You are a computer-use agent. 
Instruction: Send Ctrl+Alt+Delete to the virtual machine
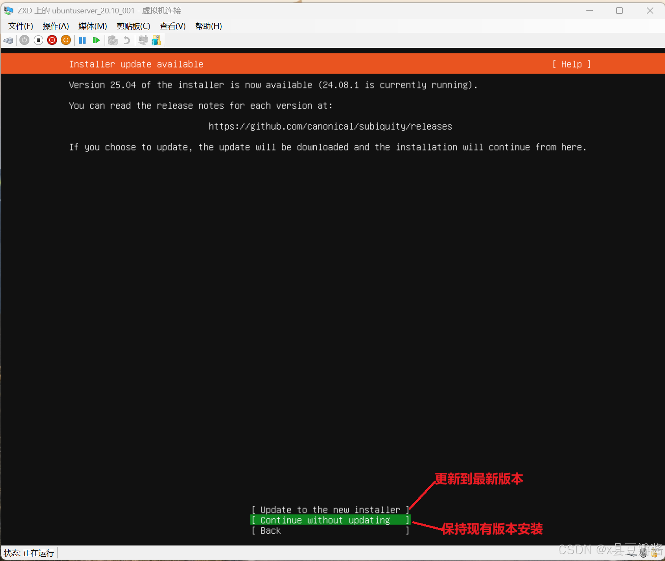pos(8,40)
